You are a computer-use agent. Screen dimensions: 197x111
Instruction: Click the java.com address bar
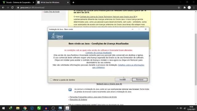pos(97,7)
